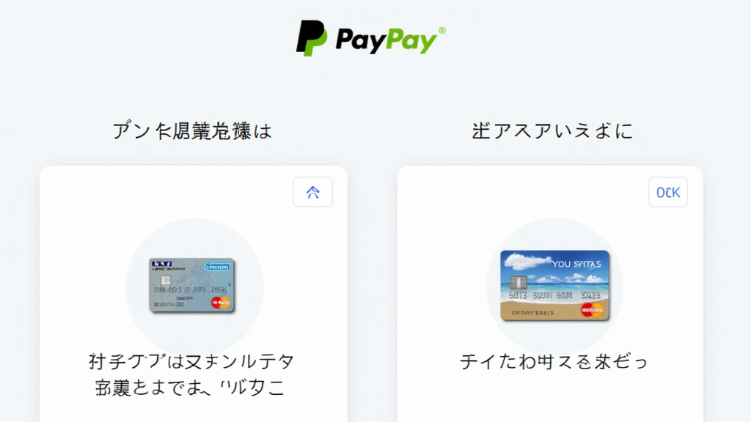The width and height of the screenshot is (751, 422).
Task: Click the Mastercard logo on the beach card
Action: pyautogui.click(x=593, y=310)
